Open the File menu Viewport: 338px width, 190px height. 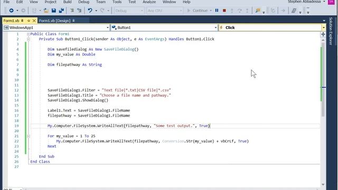point(6,2)
